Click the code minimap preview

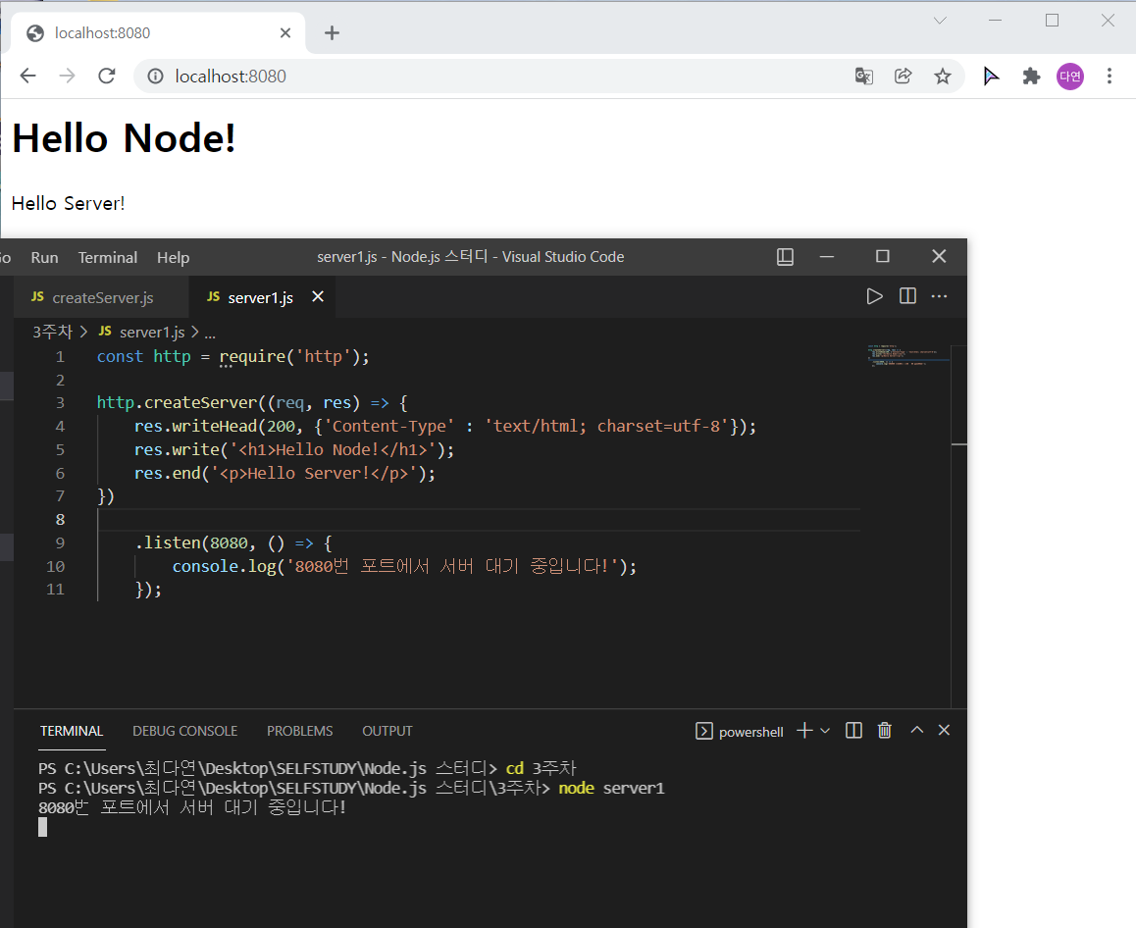pos(908,356)
